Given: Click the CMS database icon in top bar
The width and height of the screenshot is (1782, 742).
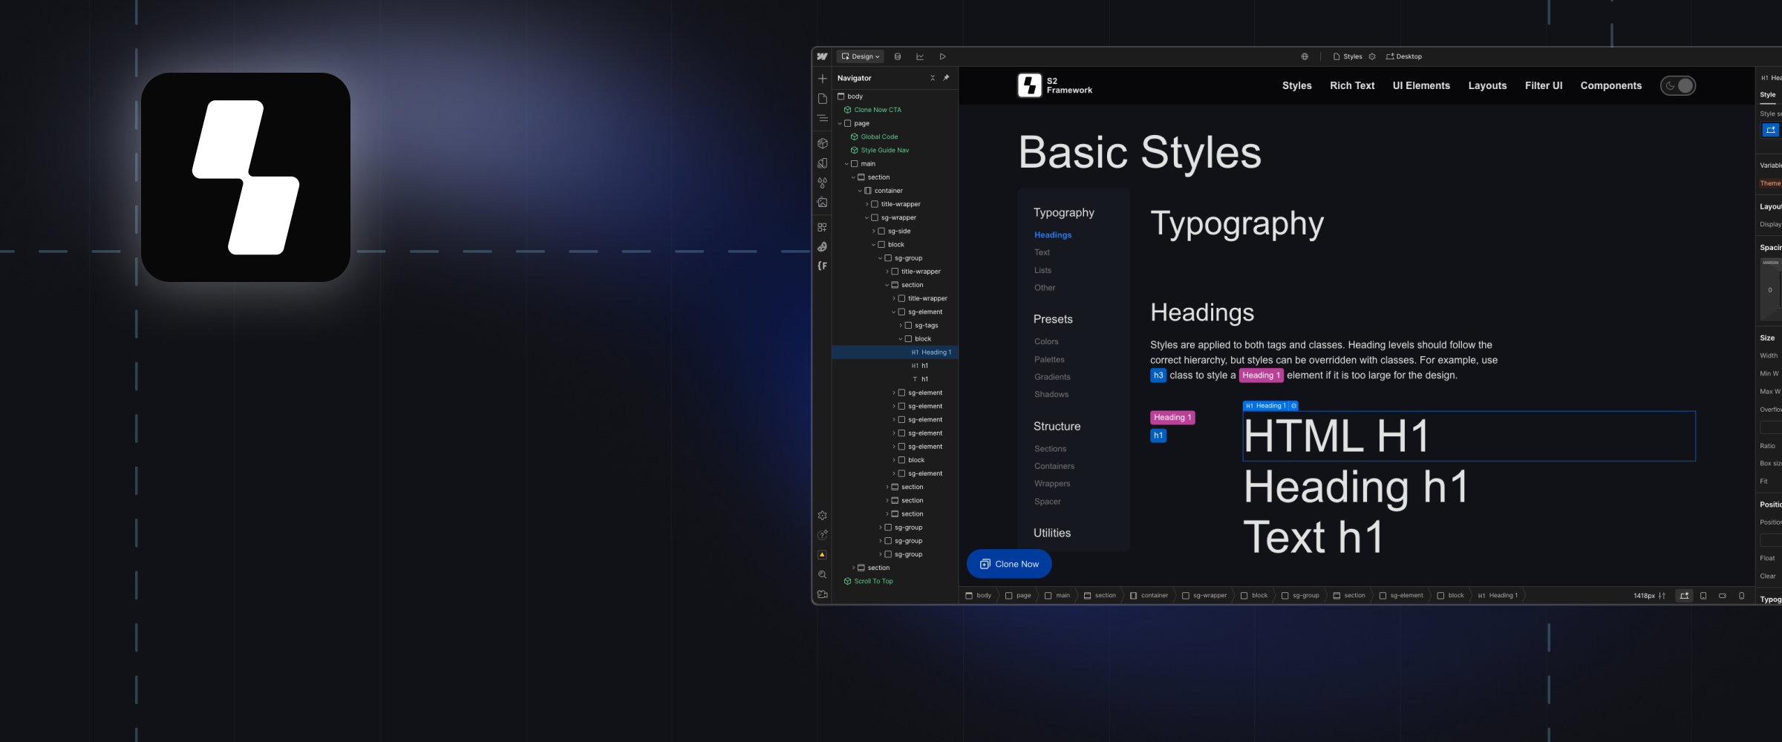Looking at the screenshot, I should click(x=898, y=56).
